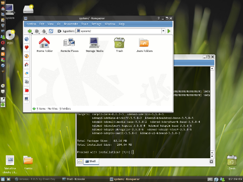Click the buddies icon in system tray

pyautogui.click(x=223, y=179)
